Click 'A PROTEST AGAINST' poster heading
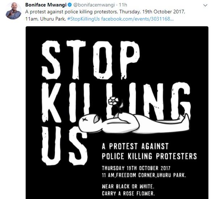212x199 pixels. pyautogui.click(x=135, y=146)
